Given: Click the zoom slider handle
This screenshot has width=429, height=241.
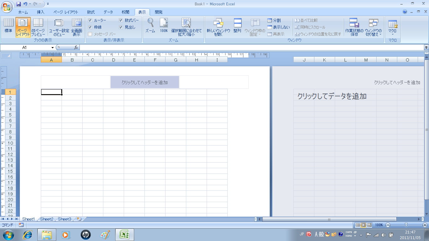Looking at the screenshot, I should [x=406, y=225].
